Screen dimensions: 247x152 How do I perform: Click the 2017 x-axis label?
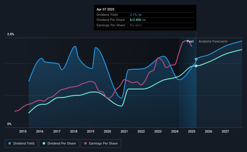point(57,131)
